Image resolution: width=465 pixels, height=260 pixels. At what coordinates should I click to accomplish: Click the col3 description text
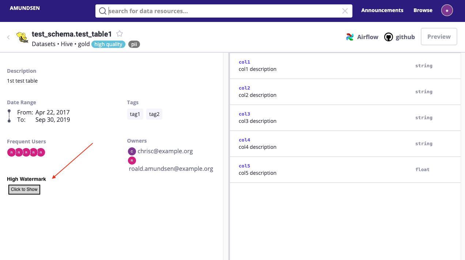[x=258, y=121]
